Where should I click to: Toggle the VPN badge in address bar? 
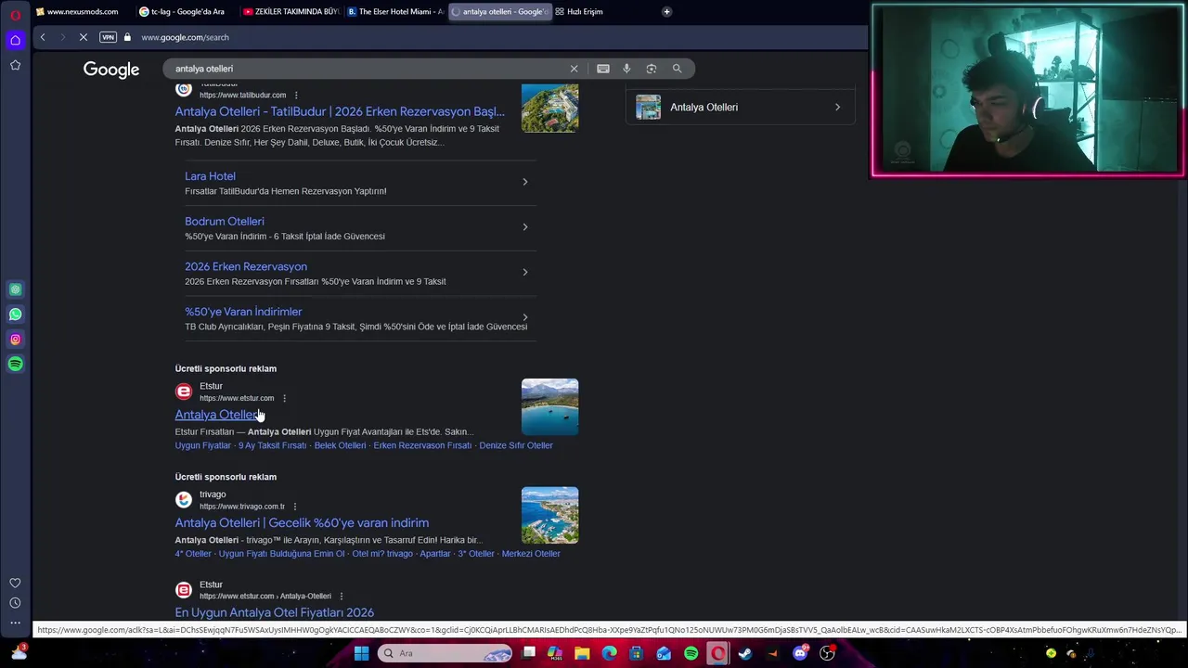[108, 37]
